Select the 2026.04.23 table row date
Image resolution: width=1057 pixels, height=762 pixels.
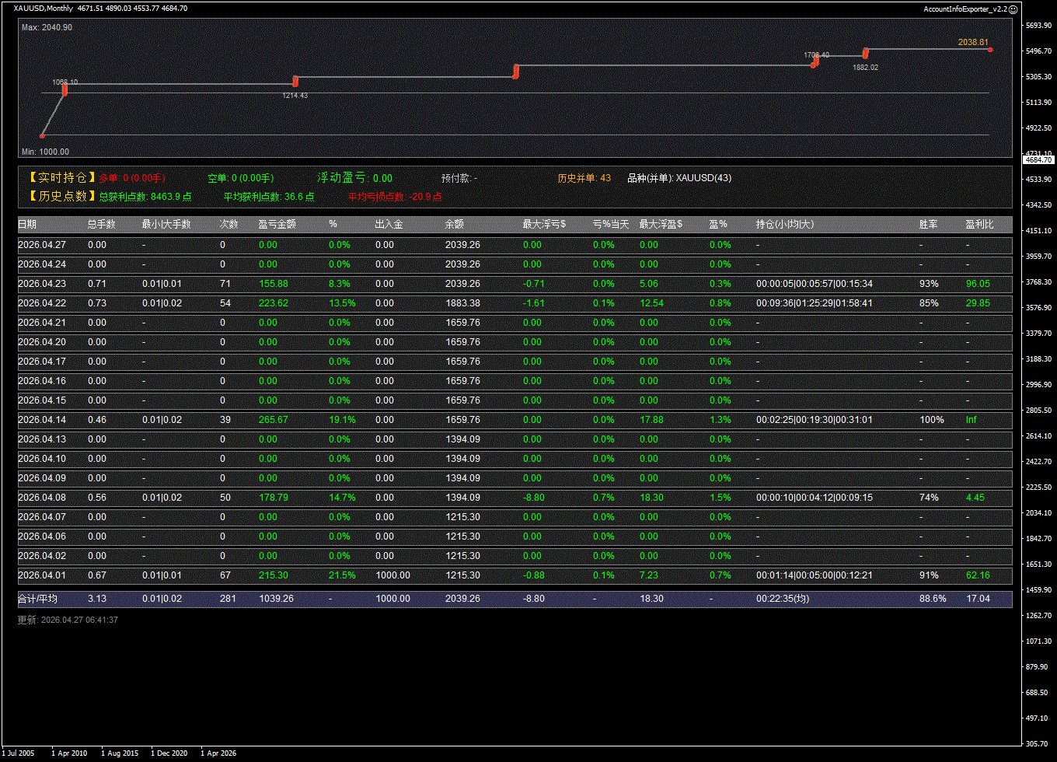coord(42,284)
